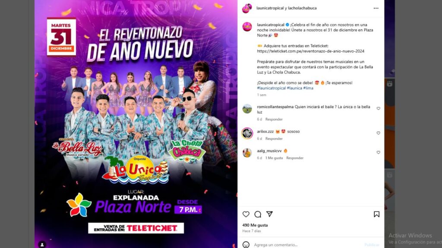This screenshot has height=248, width=442.
Task: Save post with the bookmark icon
Action: pyautogui.click(x=376, y=214)
